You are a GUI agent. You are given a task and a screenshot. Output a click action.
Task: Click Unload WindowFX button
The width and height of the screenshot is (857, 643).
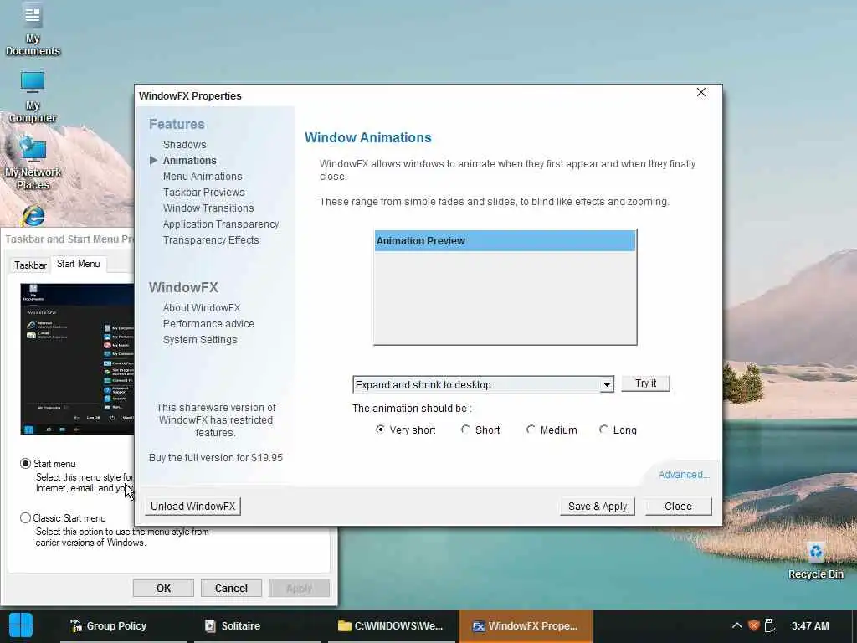193,507
